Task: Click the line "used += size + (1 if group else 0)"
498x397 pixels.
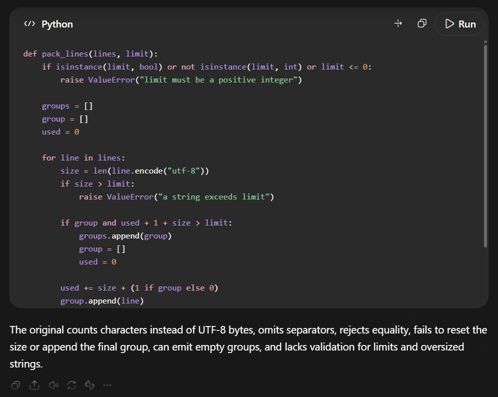Action: click(x=140, y=288)
